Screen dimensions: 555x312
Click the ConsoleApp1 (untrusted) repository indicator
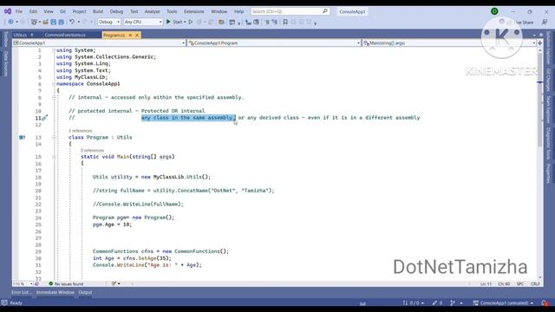[503, 302]
